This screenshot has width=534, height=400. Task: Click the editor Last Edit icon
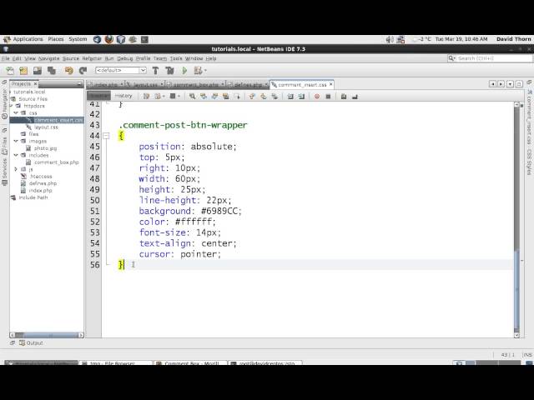(146, 97)
